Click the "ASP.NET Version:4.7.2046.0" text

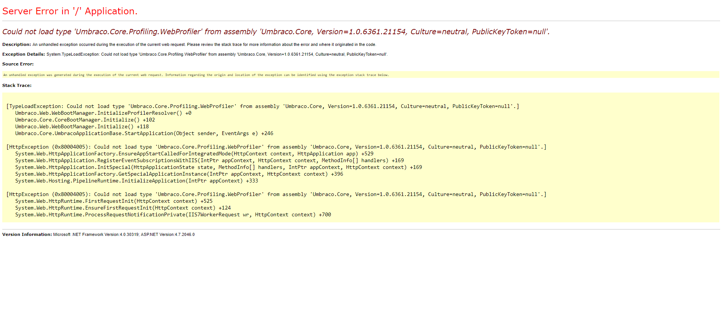pos(168,234)
